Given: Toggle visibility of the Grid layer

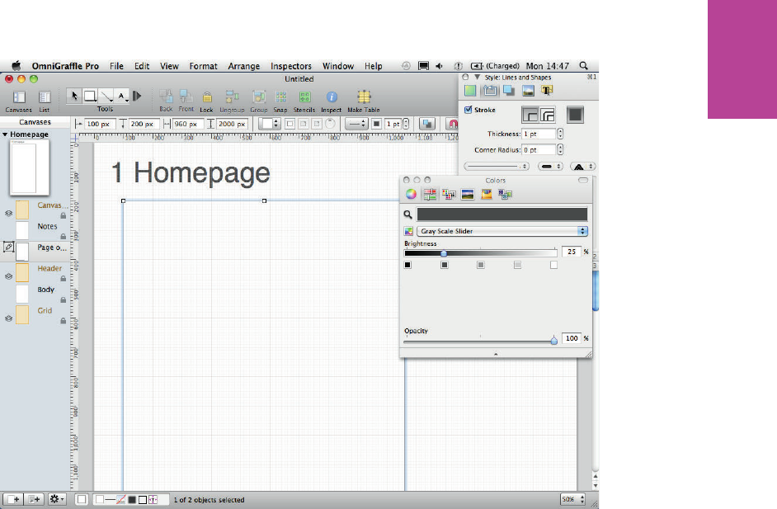Looking at the screenshot, I should pos(8,318).
